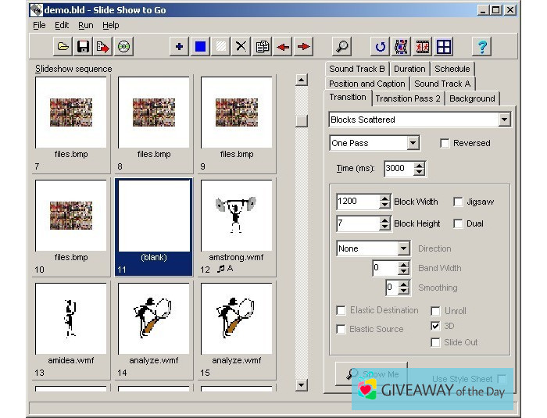
Task: Open the Direction dropdown set to None
Action: tap(403, 248)
